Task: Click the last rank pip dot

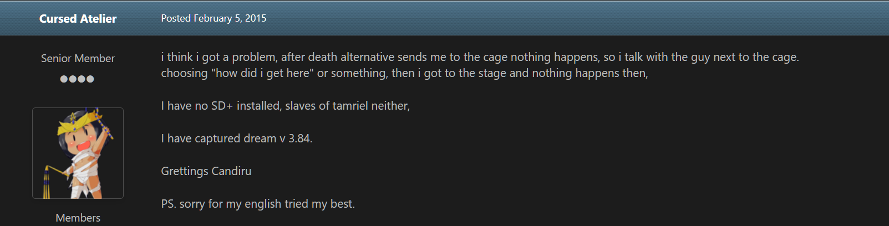Action: 90,79
